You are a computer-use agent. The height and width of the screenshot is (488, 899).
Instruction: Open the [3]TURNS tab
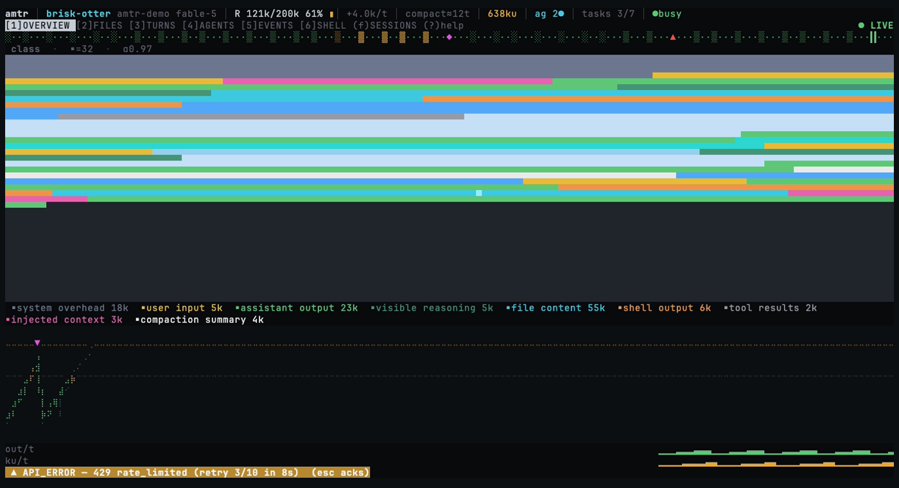(152, 26)
